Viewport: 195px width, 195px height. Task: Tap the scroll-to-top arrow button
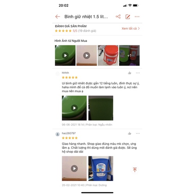point(135,170)
